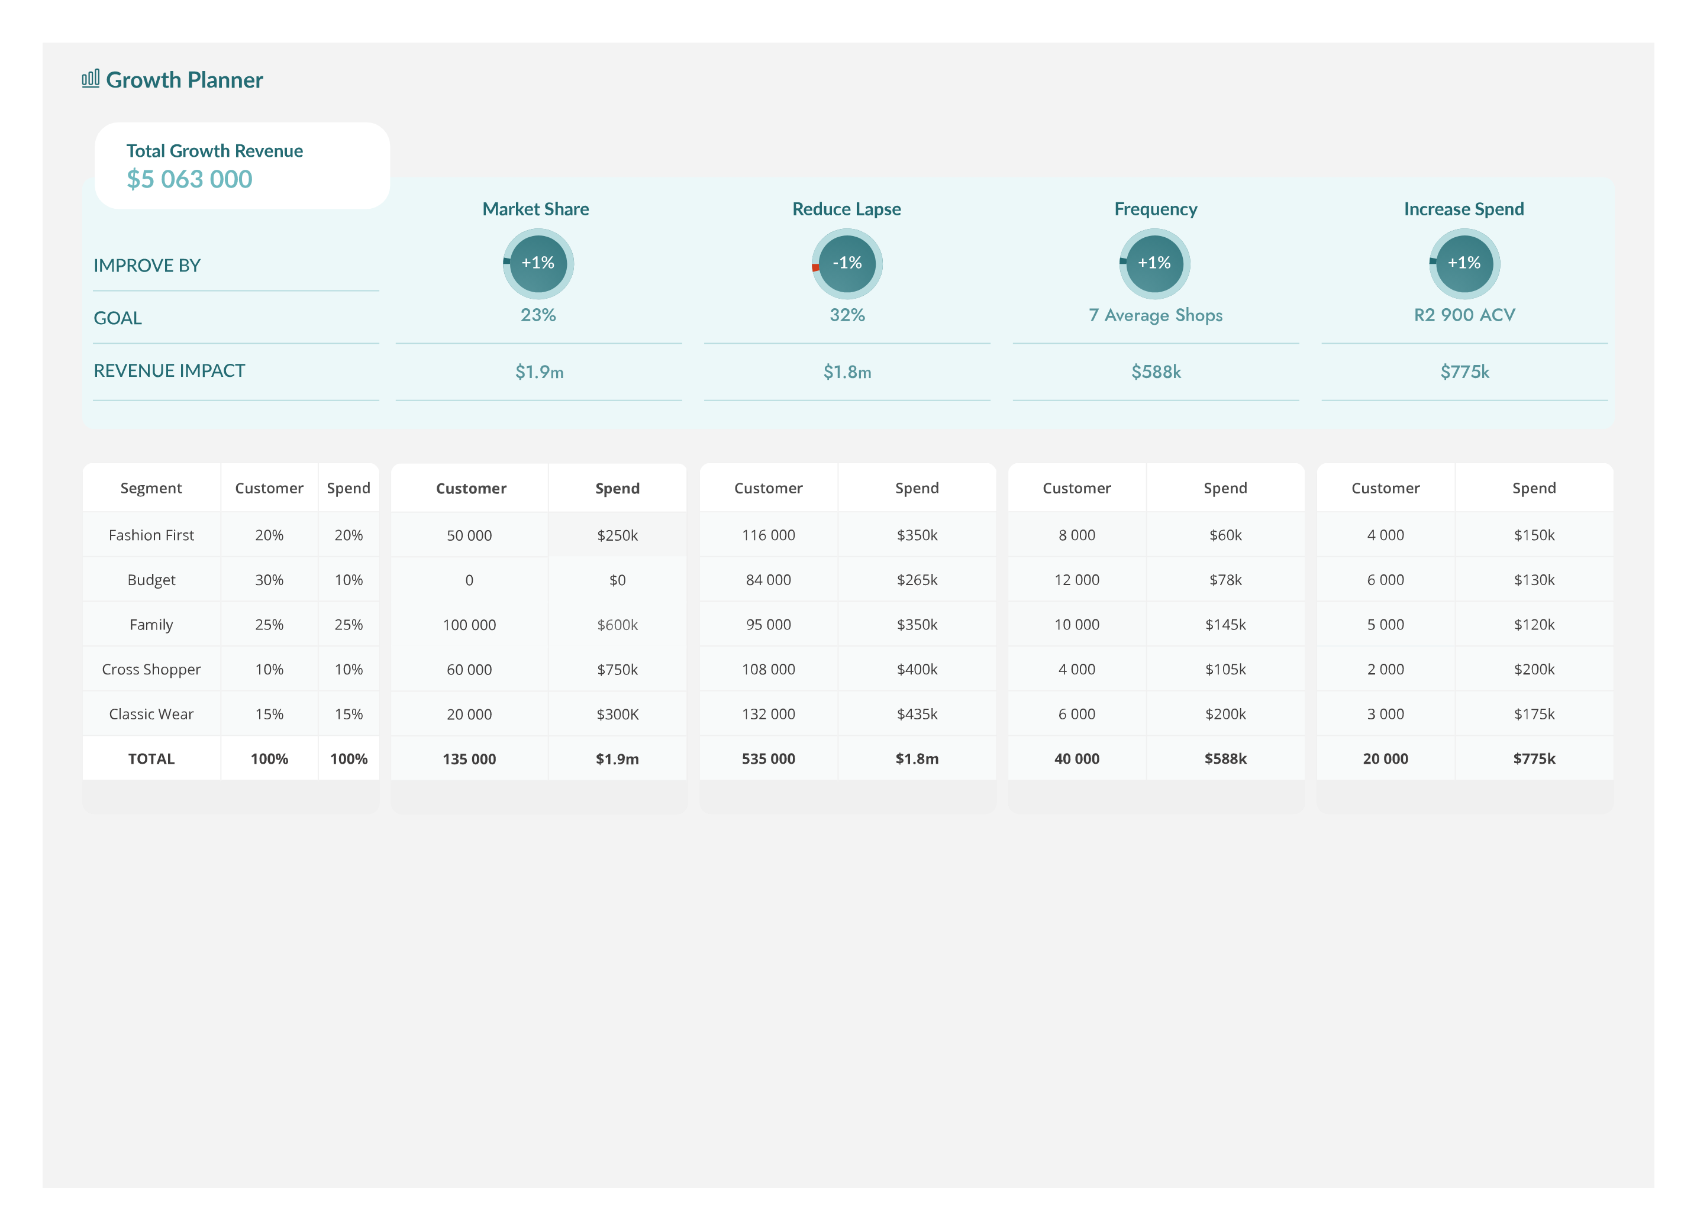Click the R2 900 ACV goal value
Screen dimensions: 1697x1221
click(1464, 315)
